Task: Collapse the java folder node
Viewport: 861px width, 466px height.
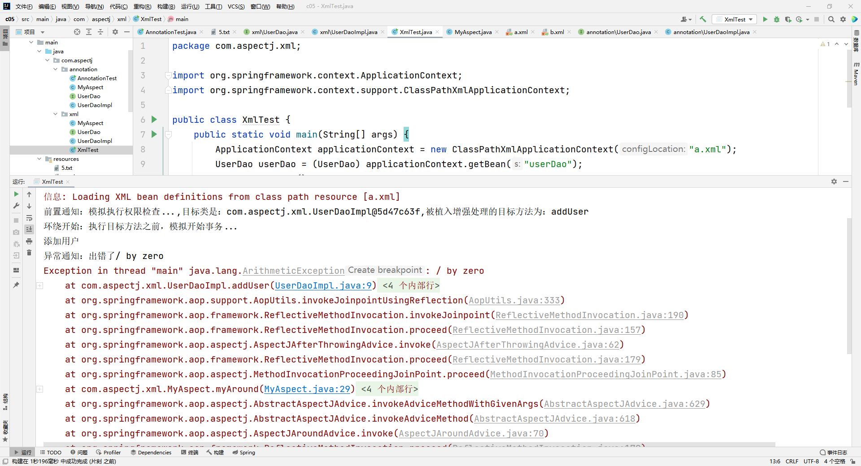Action: click(x=39, y=51)
